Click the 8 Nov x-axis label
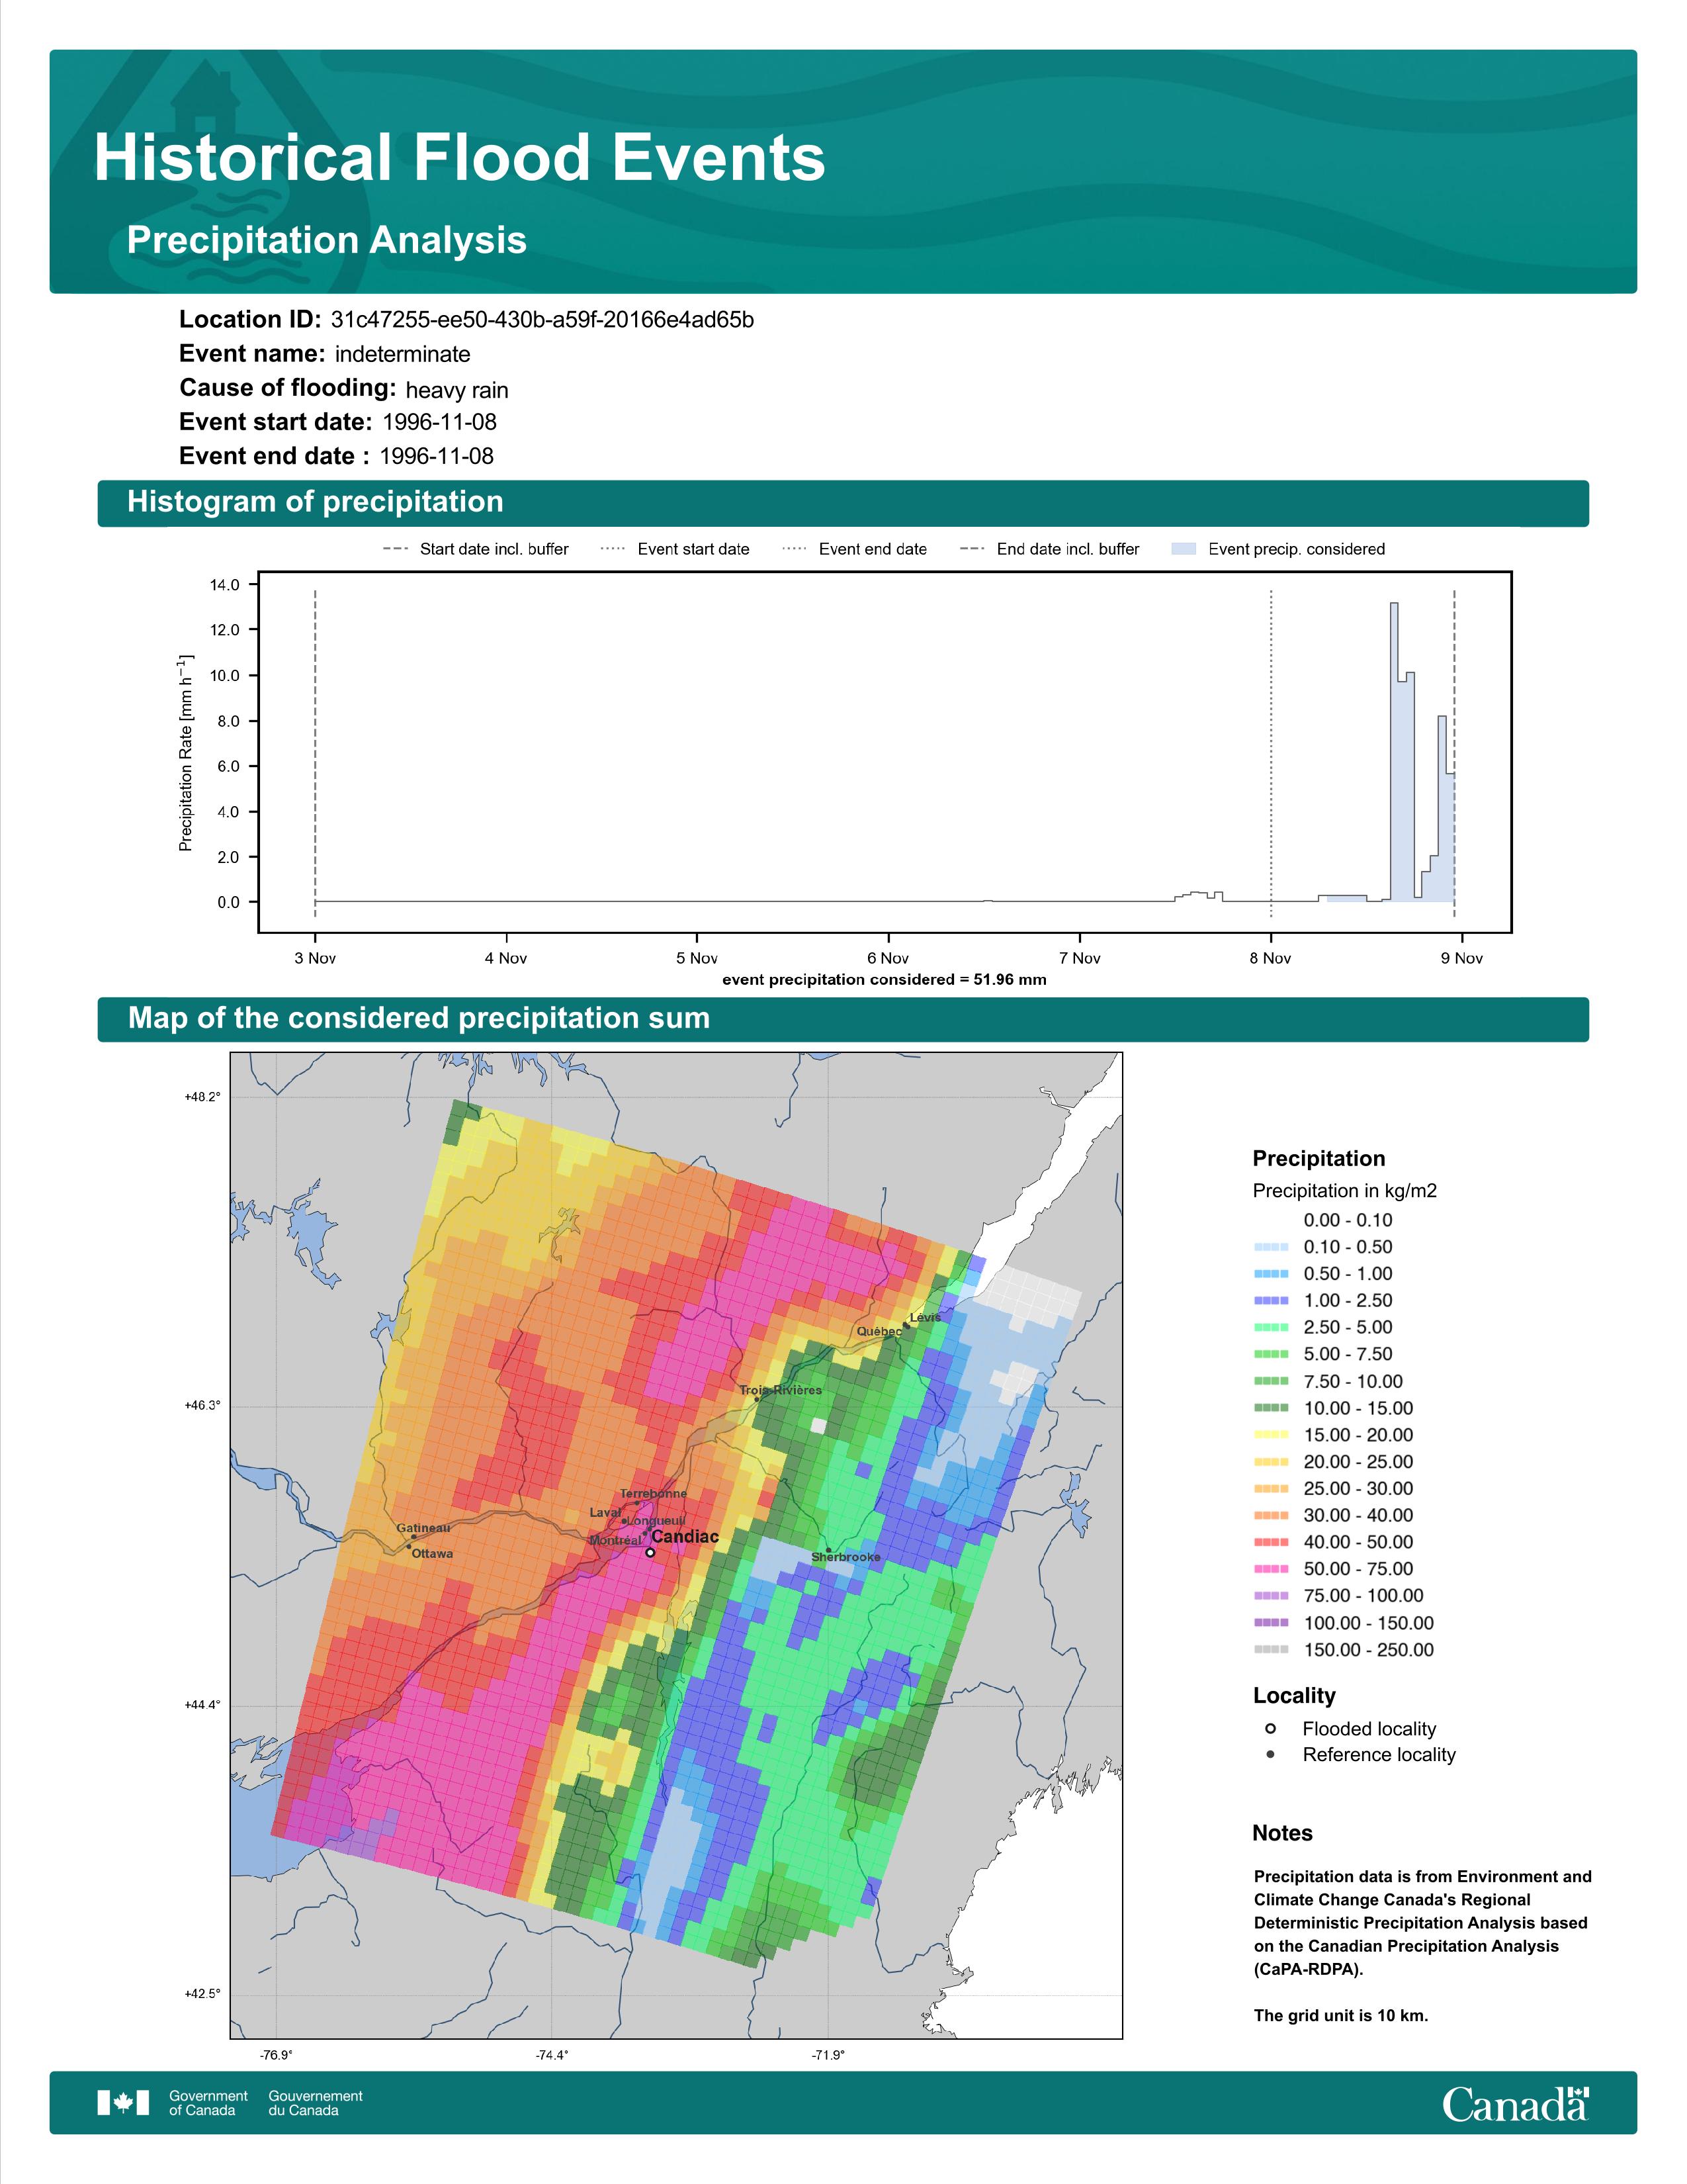This screenshot has width=1687, height=2184. point(1270,958)
